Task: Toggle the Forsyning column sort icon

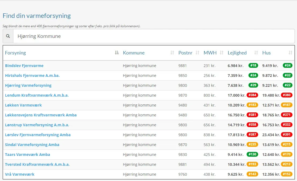Action: 117,53
